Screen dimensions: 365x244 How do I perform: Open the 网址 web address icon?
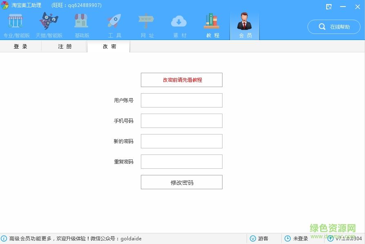coord(147,20)
